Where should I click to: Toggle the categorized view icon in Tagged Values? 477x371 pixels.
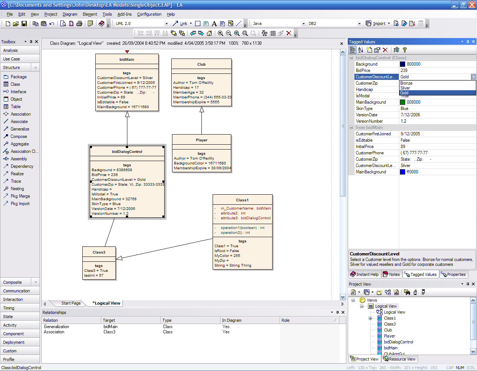(353, 50)
